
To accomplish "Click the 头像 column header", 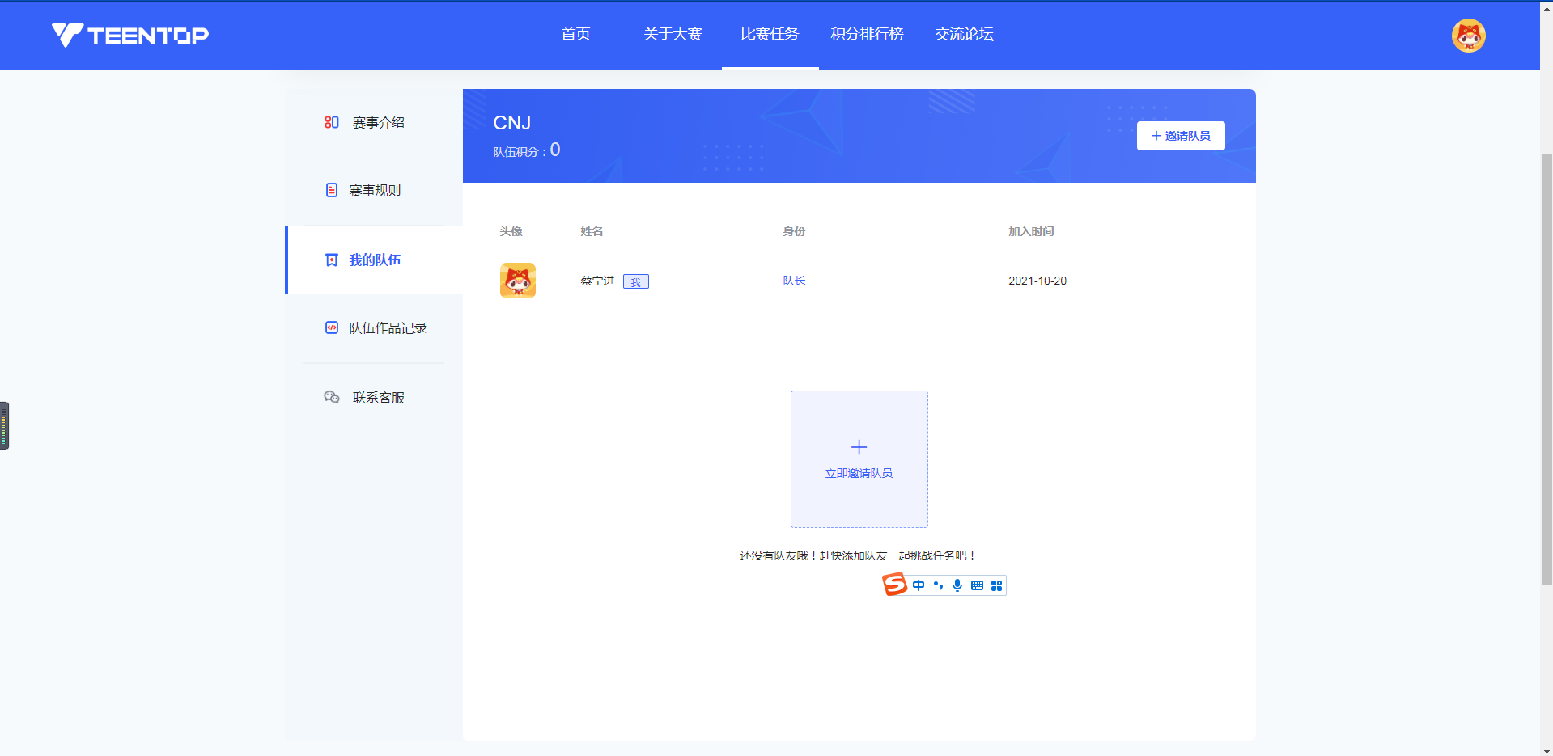I will click(511, 231).
